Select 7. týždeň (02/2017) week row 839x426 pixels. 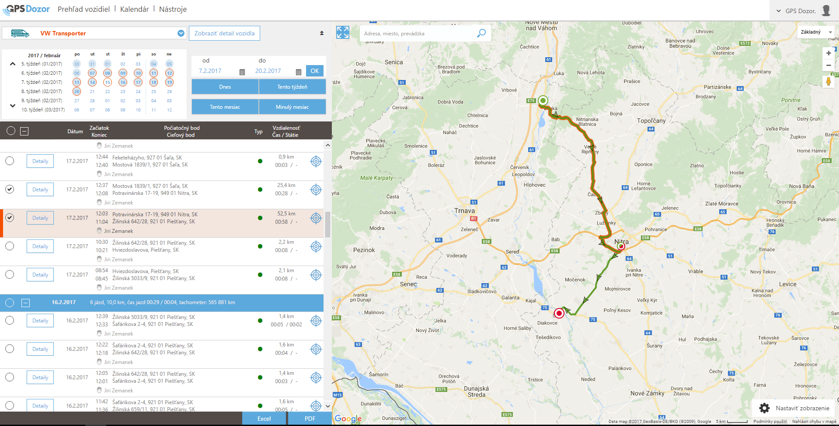[x=42, y=82]
